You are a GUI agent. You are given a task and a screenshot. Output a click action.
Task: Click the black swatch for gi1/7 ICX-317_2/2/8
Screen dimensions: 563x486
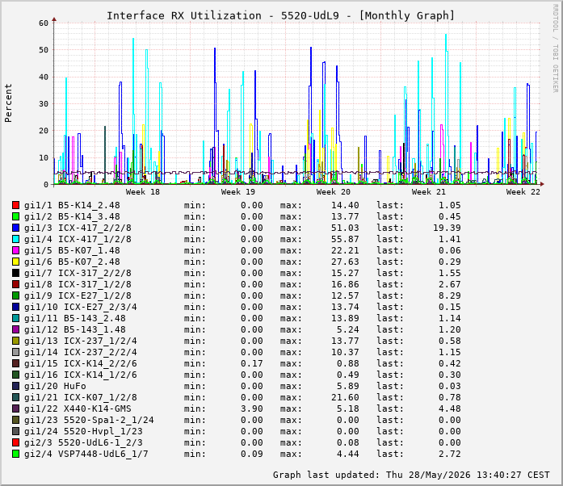(15, 273)
